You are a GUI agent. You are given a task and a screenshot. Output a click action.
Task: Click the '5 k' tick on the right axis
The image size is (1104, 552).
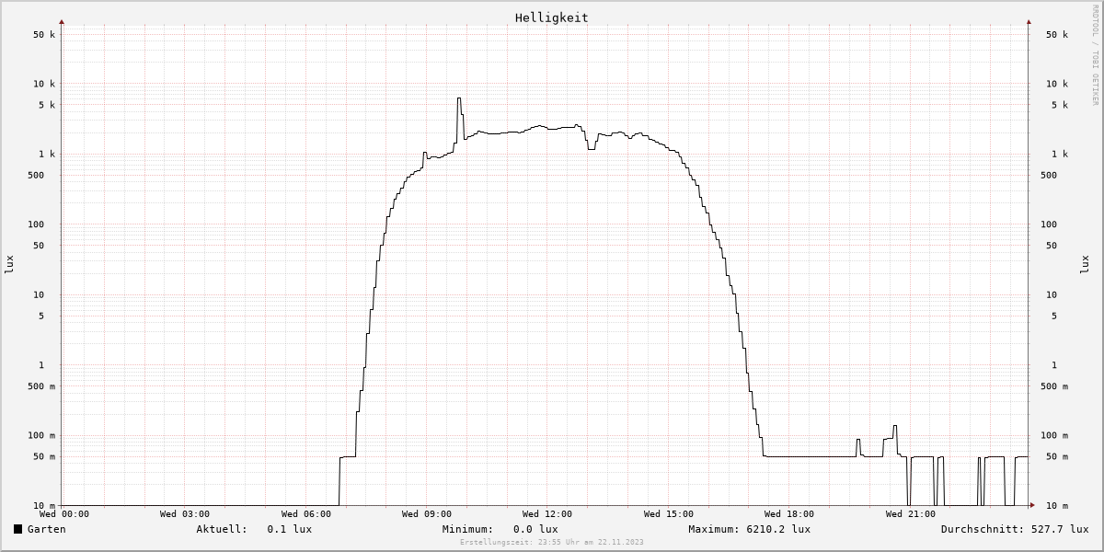[1060, 105]
